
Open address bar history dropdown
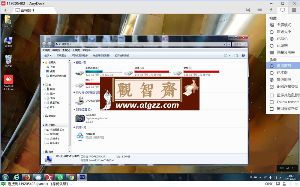(x=225, y=45)
